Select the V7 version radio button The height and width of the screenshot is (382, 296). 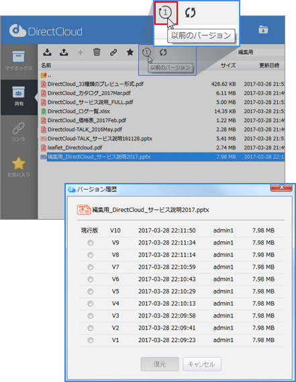click(91, 267)
